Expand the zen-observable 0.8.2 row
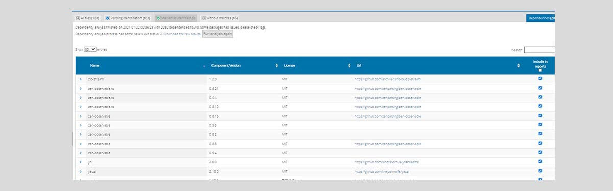Viewport: 613px width, 191px height. [x=80, y=134]
